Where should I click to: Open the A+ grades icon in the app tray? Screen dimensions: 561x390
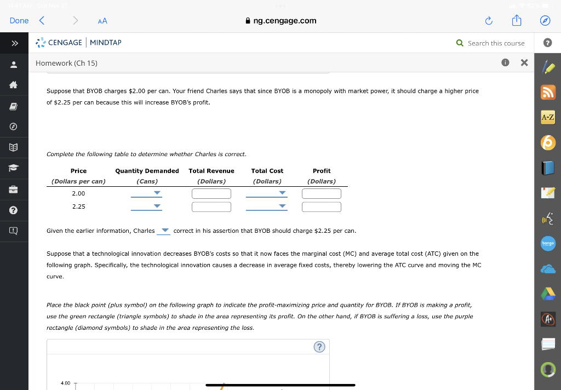tap(548, 319)
